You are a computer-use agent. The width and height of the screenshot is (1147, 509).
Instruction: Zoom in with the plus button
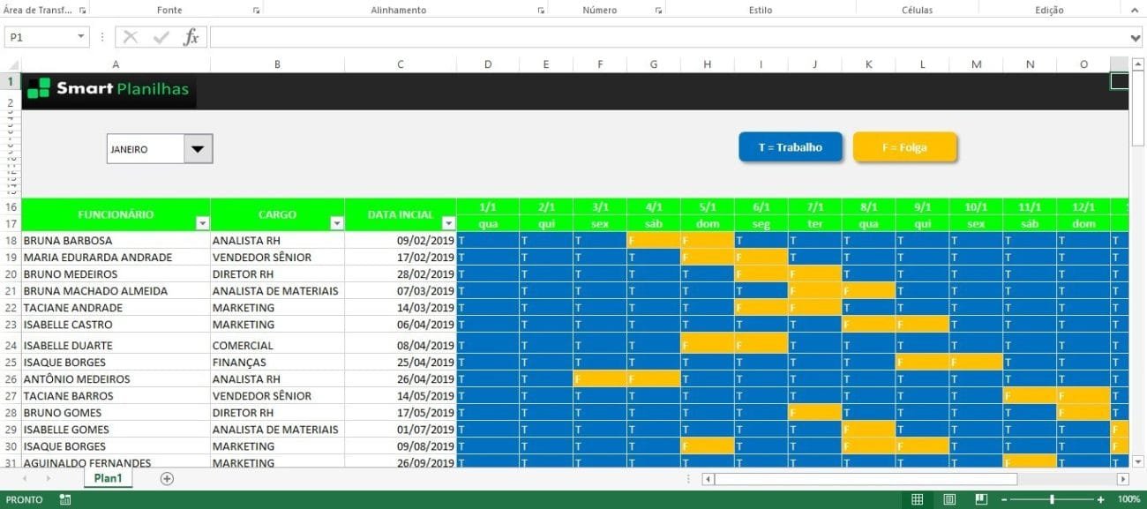coord(1100,499)
